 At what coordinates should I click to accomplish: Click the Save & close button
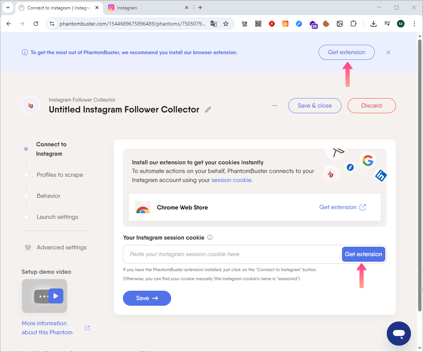click(315, 106)
